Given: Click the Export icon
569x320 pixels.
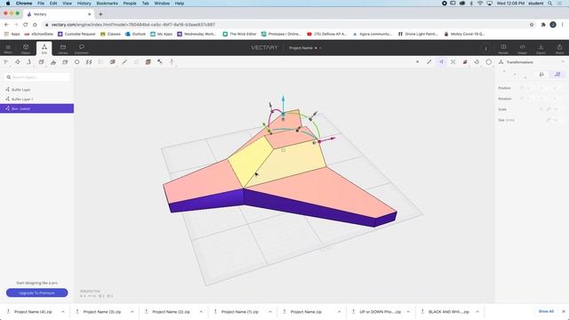Looking at the screenshot, I should (541, 48).
